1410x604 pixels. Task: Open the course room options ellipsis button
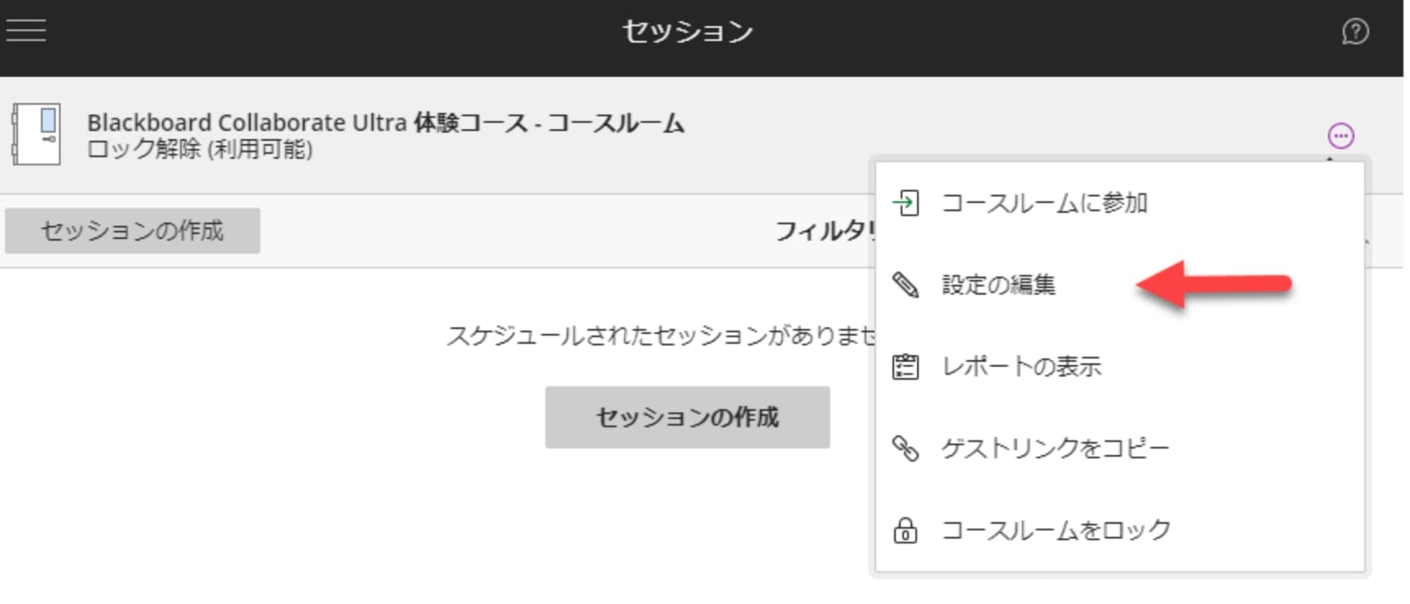coord(1340,135)
